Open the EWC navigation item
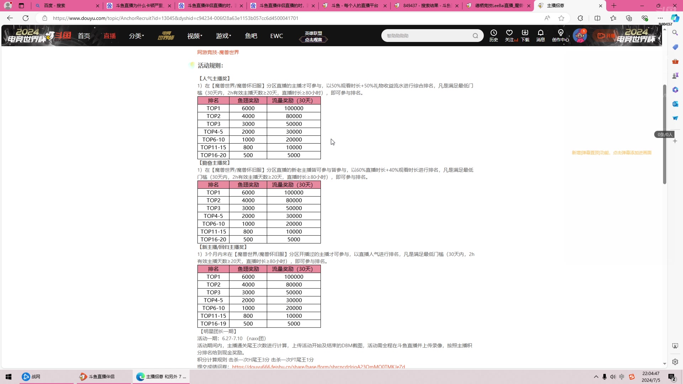This screenshot has height=384, width=683. 276,36
